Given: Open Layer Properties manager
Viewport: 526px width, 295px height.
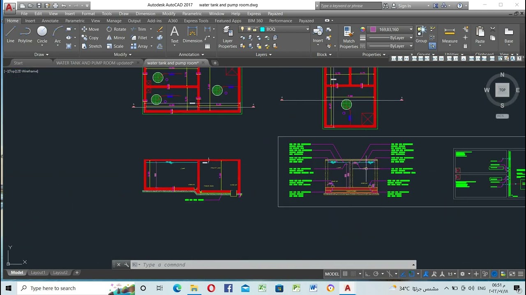Looking at the screenshot, I should click(x=228, y=37).
